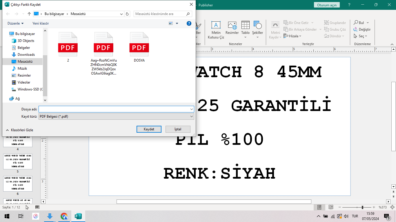
Task: Open recent locations dropdown arrow
Action: [23, 14]
